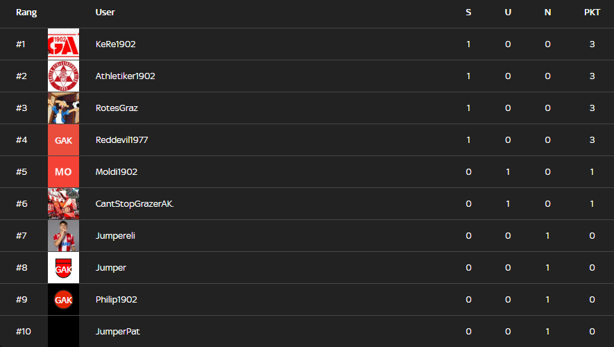Open KeRe1902 user profile link
The height and width of the screenshot is (347, 614).
click(x=116, y=44)
